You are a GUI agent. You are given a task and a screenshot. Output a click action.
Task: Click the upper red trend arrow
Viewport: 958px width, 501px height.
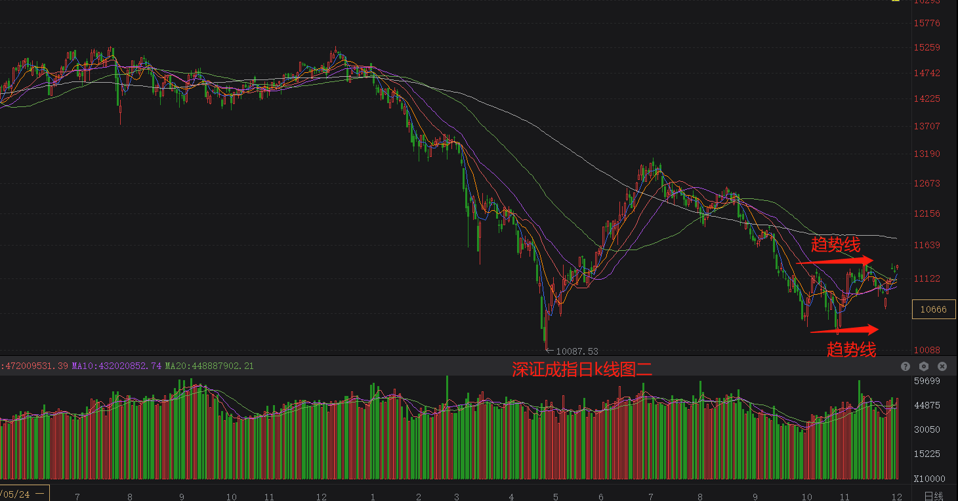[x=835, y=261]
